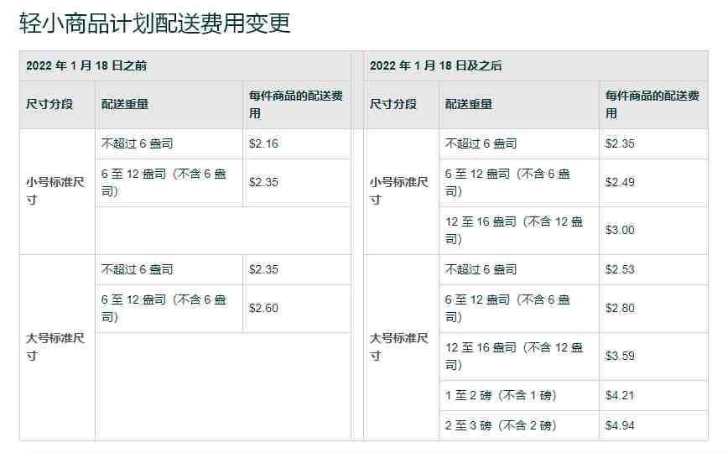
Task: Click $2.35 in the 及之后 table
Action: click(x=620, y=143)
